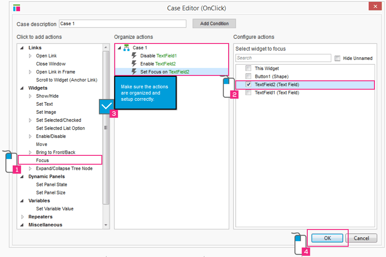Click the lightning icon beside Enable TextField2
Image resolution: width=386 pixels, height=257 pixels.
[x=134, y=64]
